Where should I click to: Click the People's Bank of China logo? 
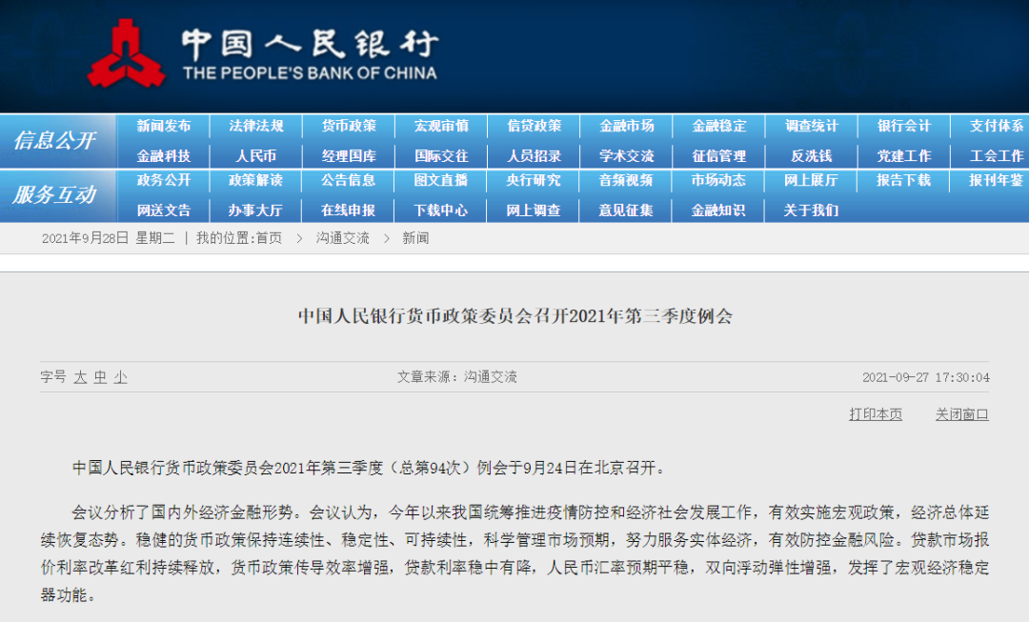pyautogui.click(x=263, y=53)
